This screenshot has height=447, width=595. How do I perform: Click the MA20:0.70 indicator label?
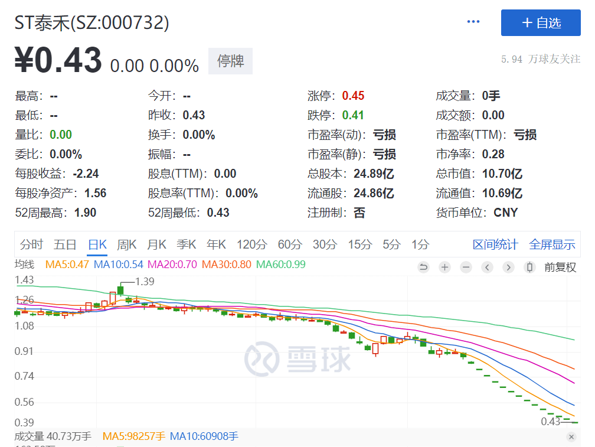pos(172,265)
